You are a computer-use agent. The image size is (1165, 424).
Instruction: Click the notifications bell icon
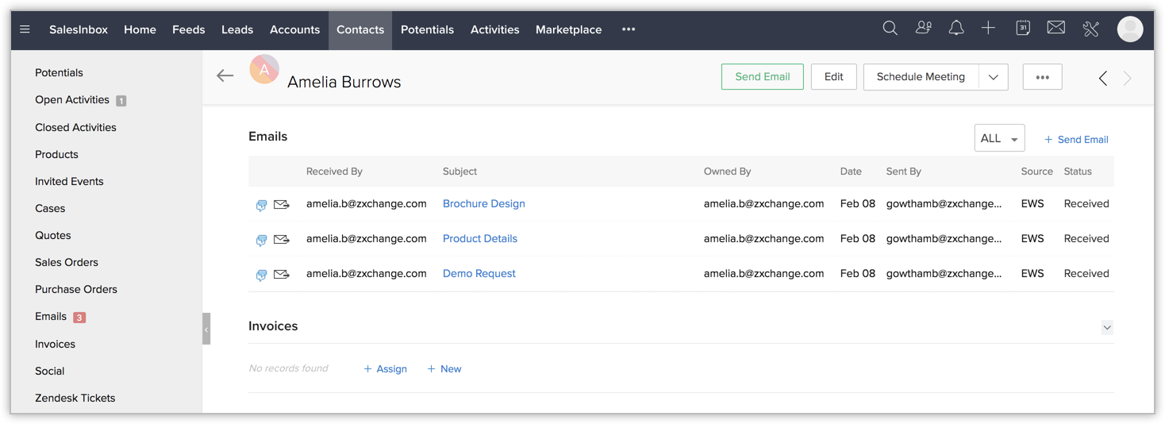(x=956, y=29)
